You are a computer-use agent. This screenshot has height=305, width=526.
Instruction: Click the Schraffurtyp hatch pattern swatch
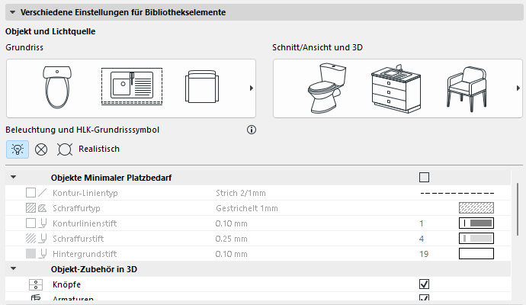pyautogui.click(x=476, y=207)
